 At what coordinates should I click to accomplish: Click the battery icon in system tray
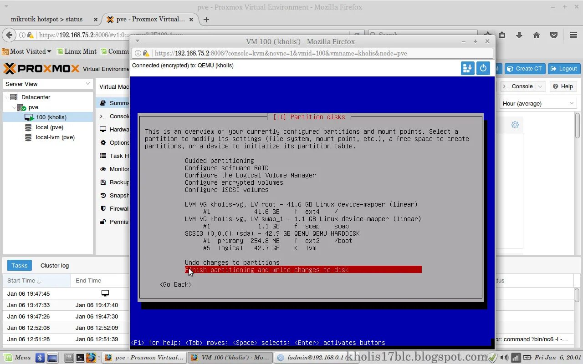pos(527,358)
